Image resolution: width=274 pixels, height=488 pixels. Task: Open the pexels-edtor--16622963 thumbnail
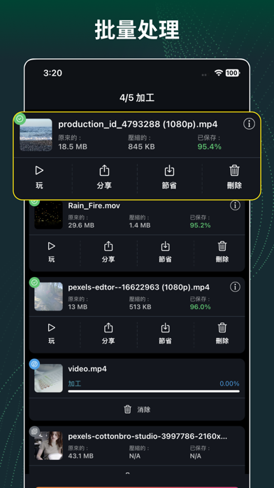click(x=48, y=297)
